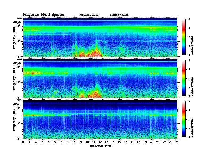
Task: Select the "dZ/dt" panel label
Action: [17, 104]
